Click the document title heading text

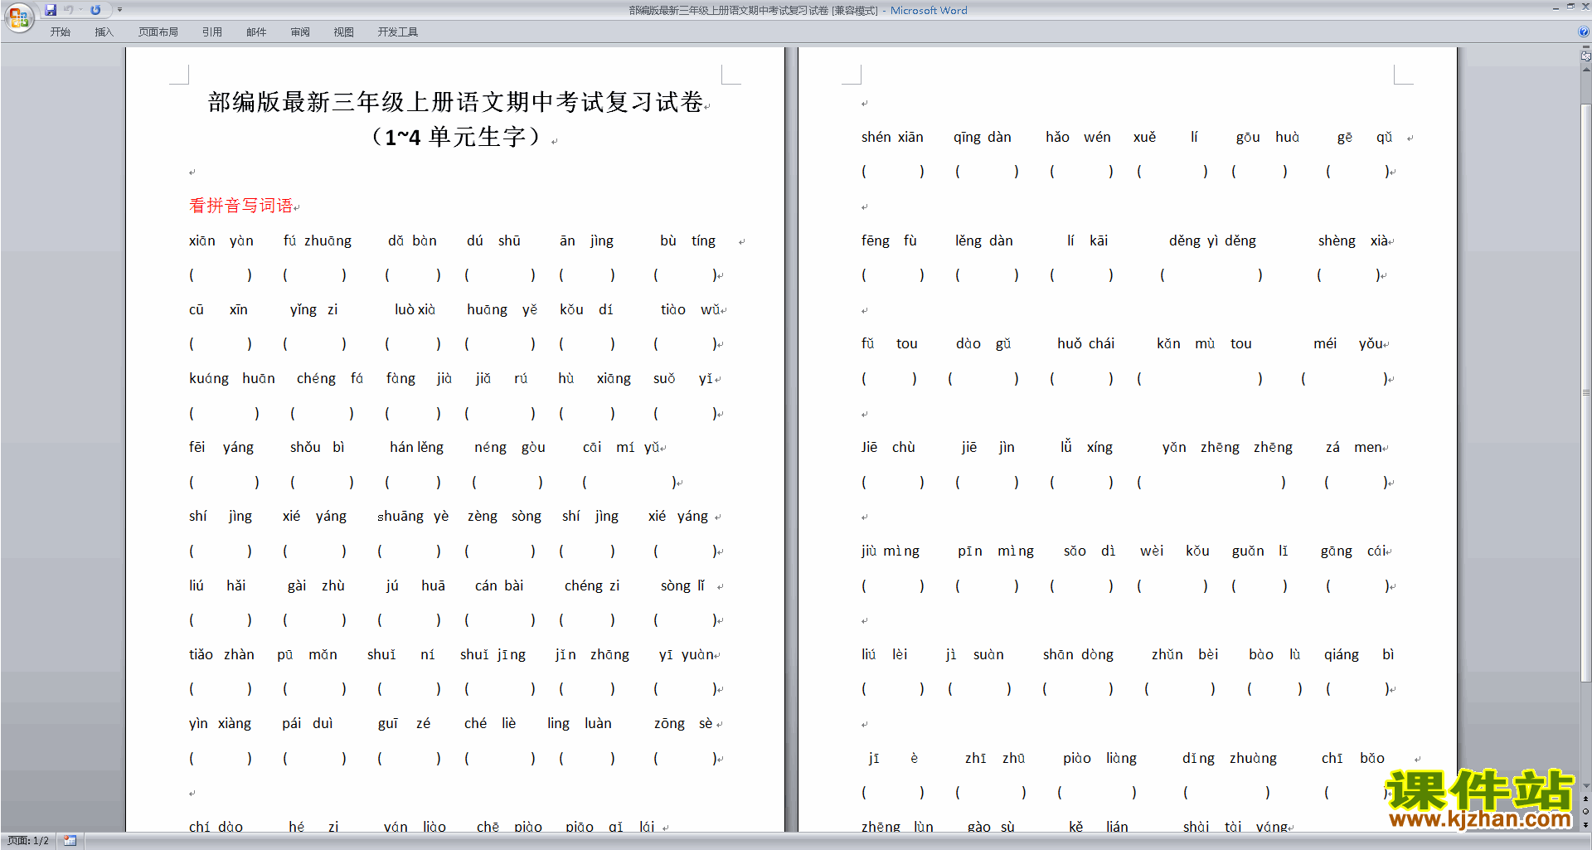(x=455, y=102)
